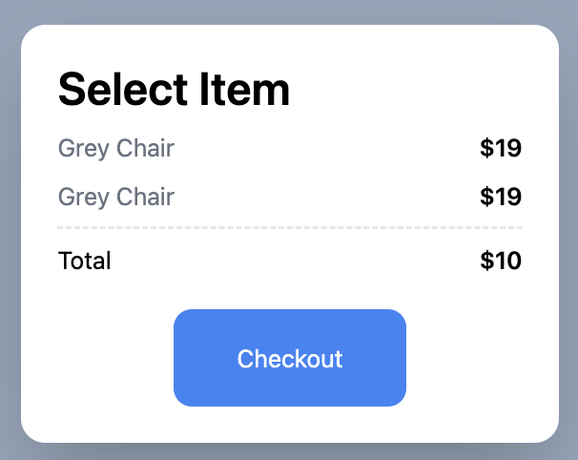Click the word Item in the heading
Viewport: 578px width, 460px height.
click(245, 90)
